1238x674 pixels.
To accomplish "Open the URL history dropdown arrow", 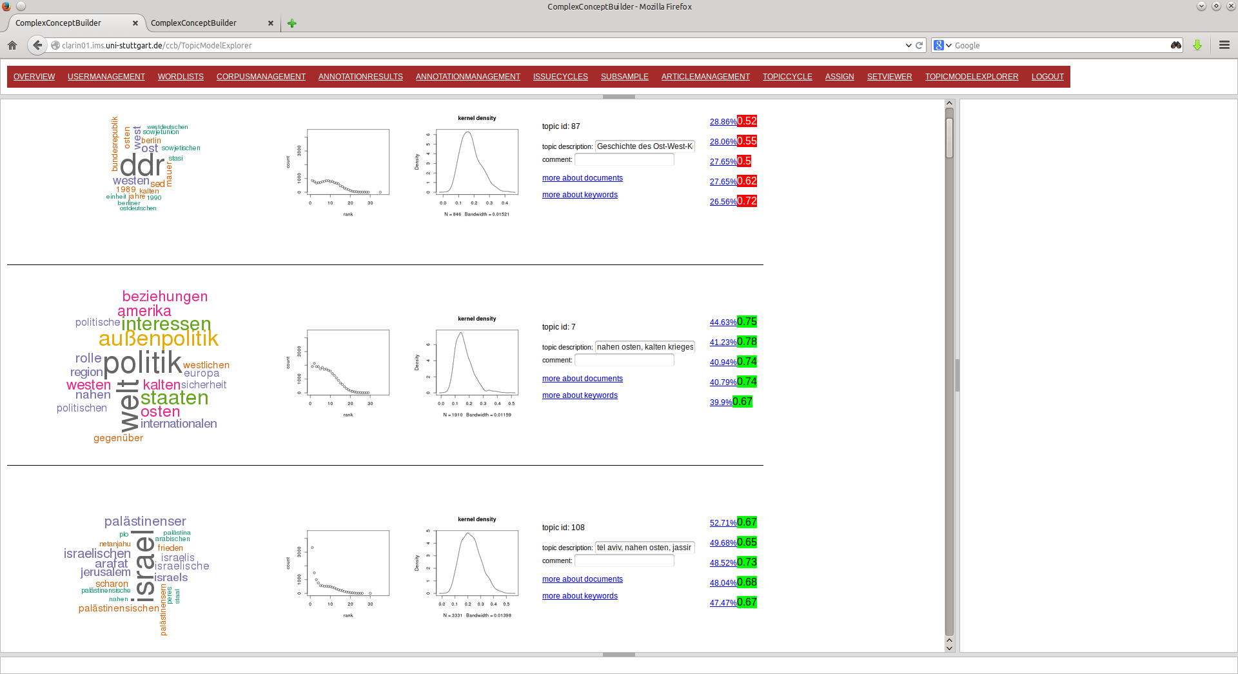I will [909, 45].
